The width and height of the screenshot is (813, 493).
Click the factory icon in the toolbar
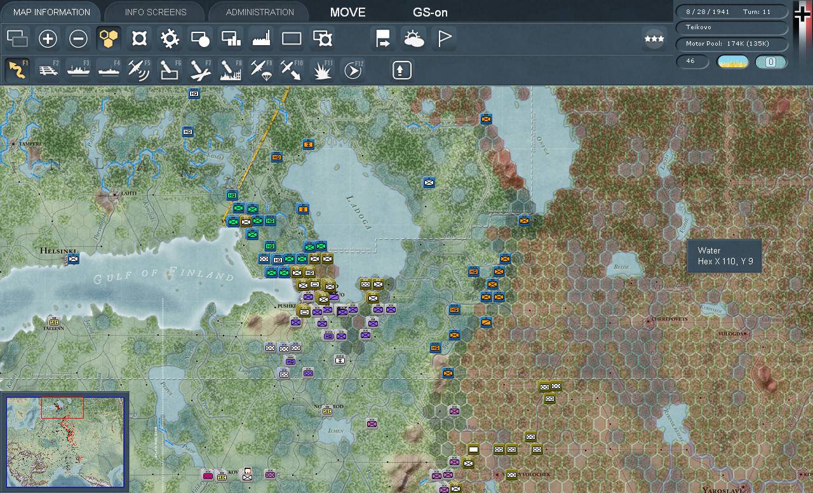(261, 39)
